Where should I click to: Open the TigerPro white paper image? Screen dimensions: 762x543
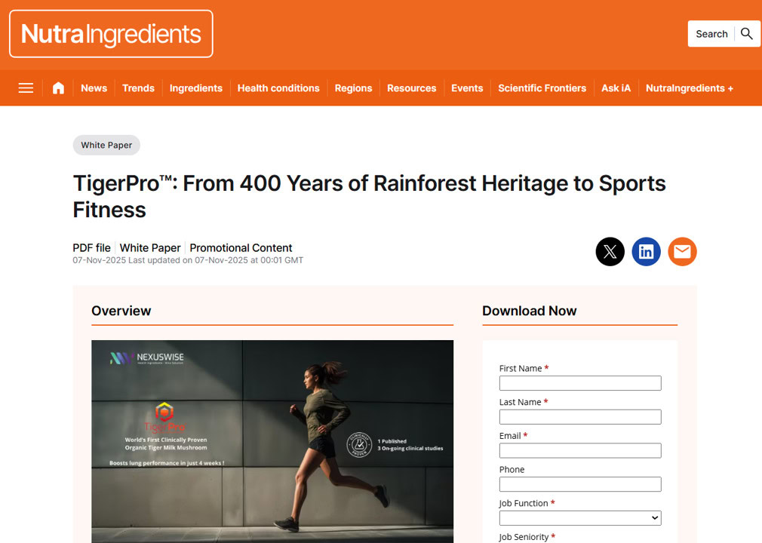(272, 441)
